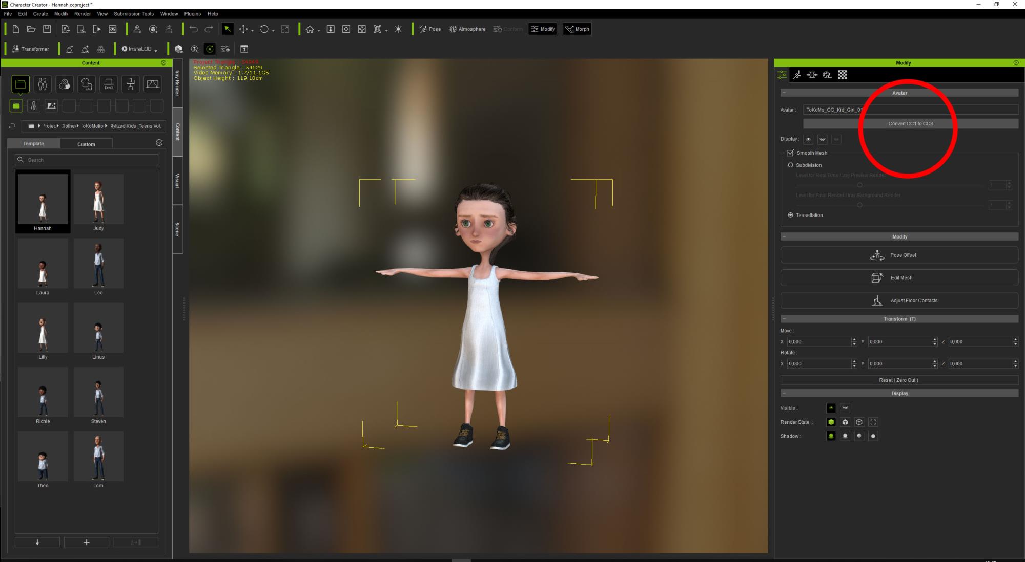Click the Search field in Content panel
Image resolution: width=1025 pixels, height=562 pixels.
pos(86,160)
